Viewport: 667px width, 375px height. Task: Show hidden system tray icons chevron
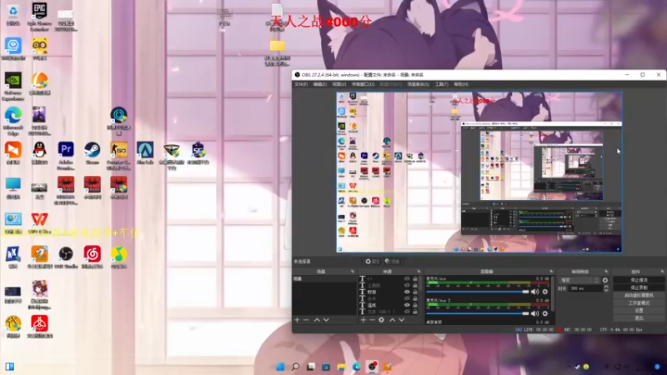pos(569,367)
